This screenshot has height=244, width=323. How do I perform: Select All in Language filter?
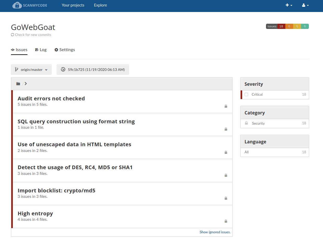pos(247,152)
